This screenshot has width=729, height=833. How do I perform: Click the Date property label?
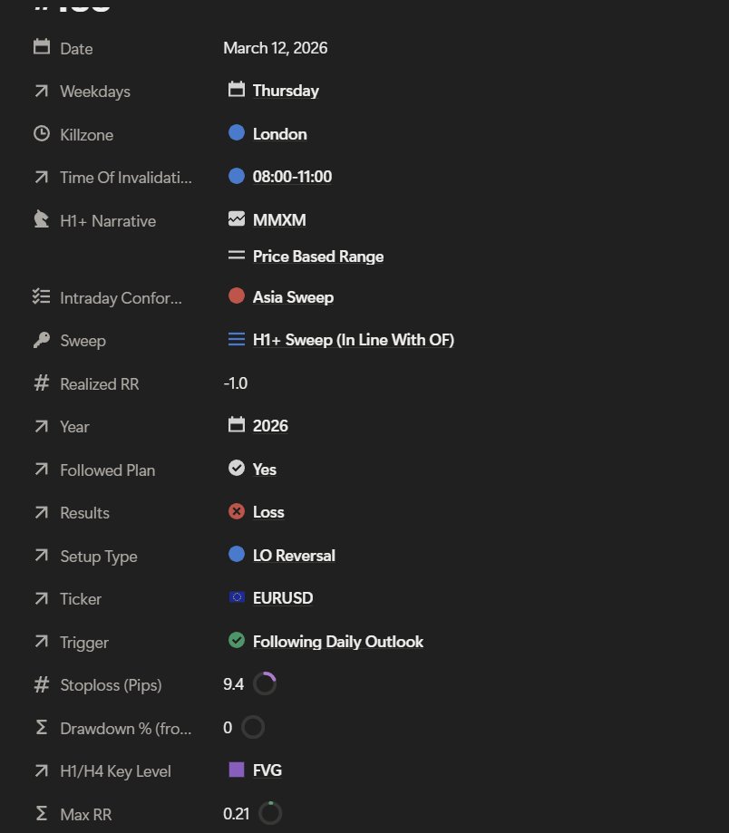coord(76,49)
